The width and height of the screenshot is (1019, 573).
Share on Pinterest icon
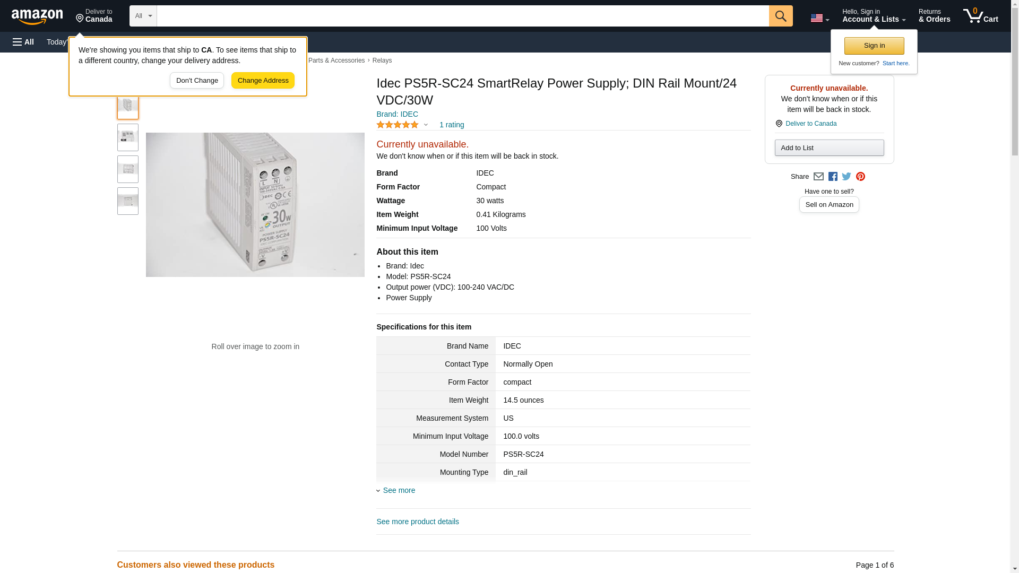point(860,177)
